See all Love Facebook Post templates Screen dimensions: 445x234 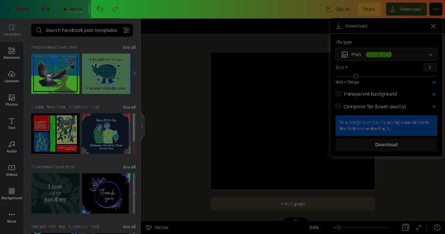coord(129,167)
